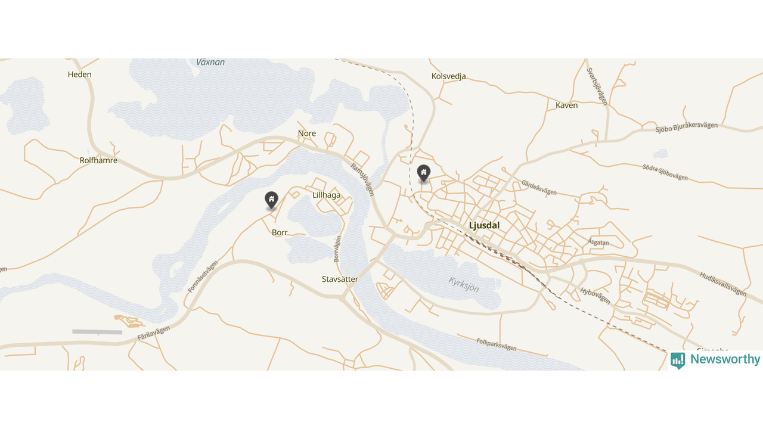Click the Färilavägen road label

(154, 333)
